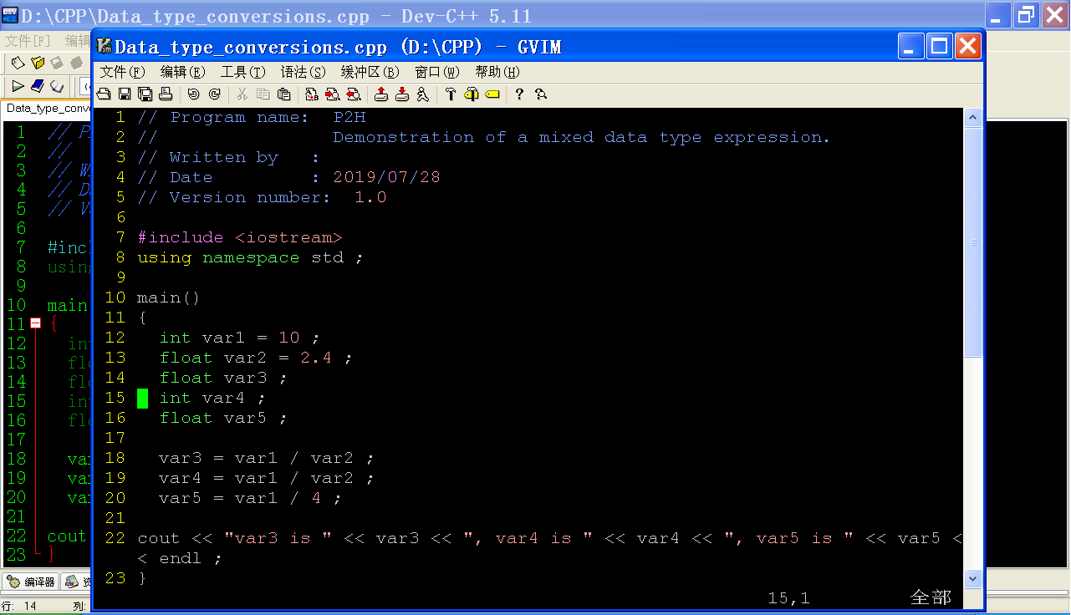Click the Paste clipboard icon in GVIM toolbar
Screen dimensions: 1071x615
284,94
